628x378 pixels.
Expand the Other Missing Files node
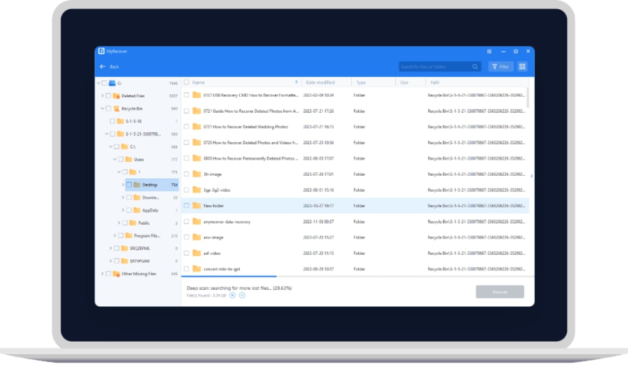click(102, 274)
